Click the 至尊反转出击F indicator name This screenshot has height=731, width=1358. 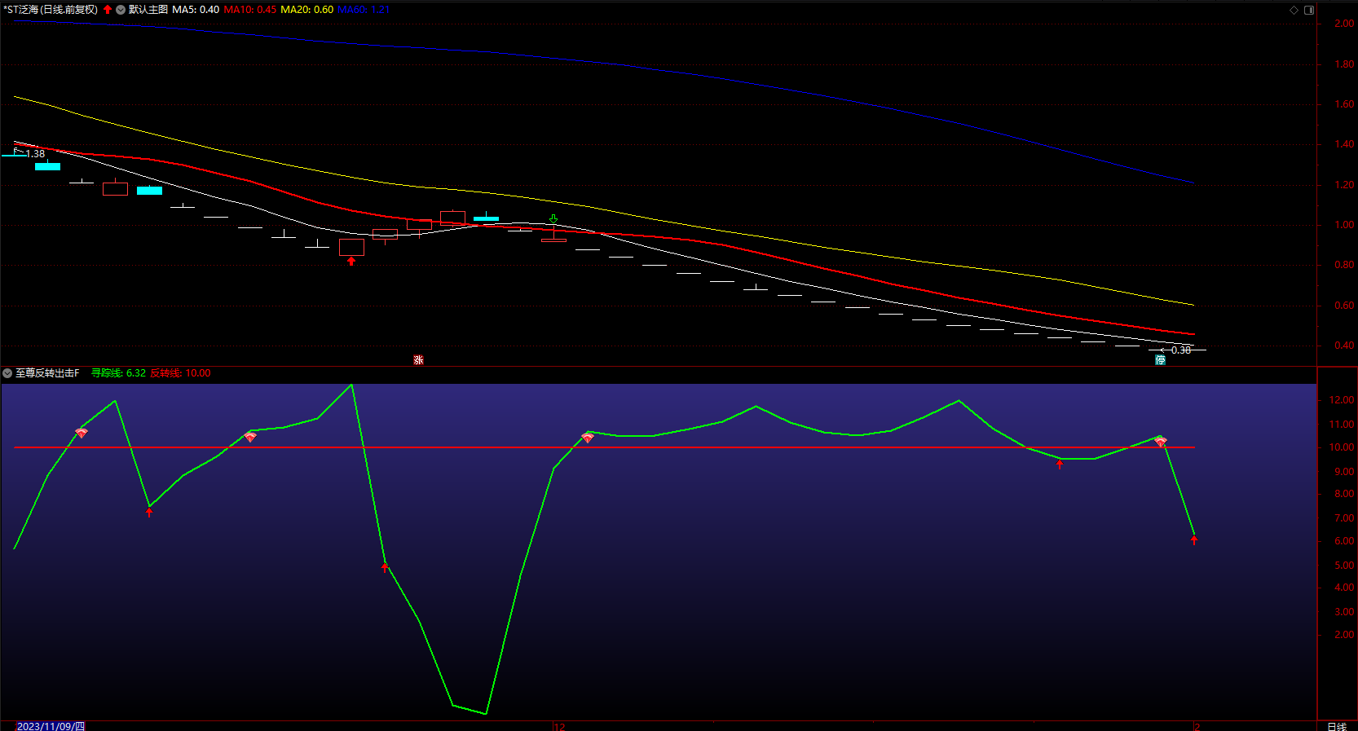[x=47, y=373]
